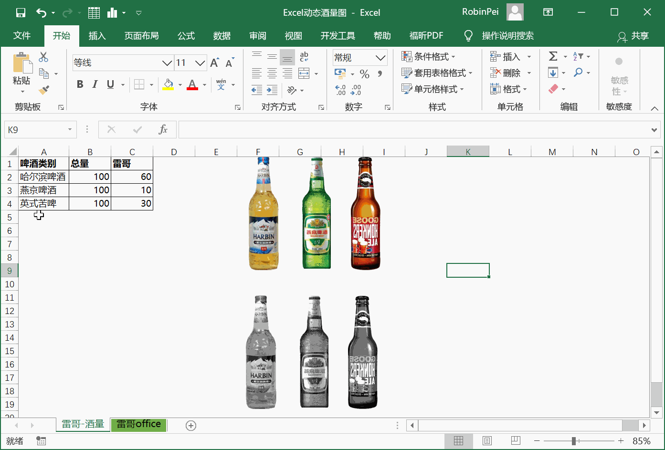Screen dimensions: 665x450
Task: Open the ribbon display options icon
Action: tap(548, 12)
